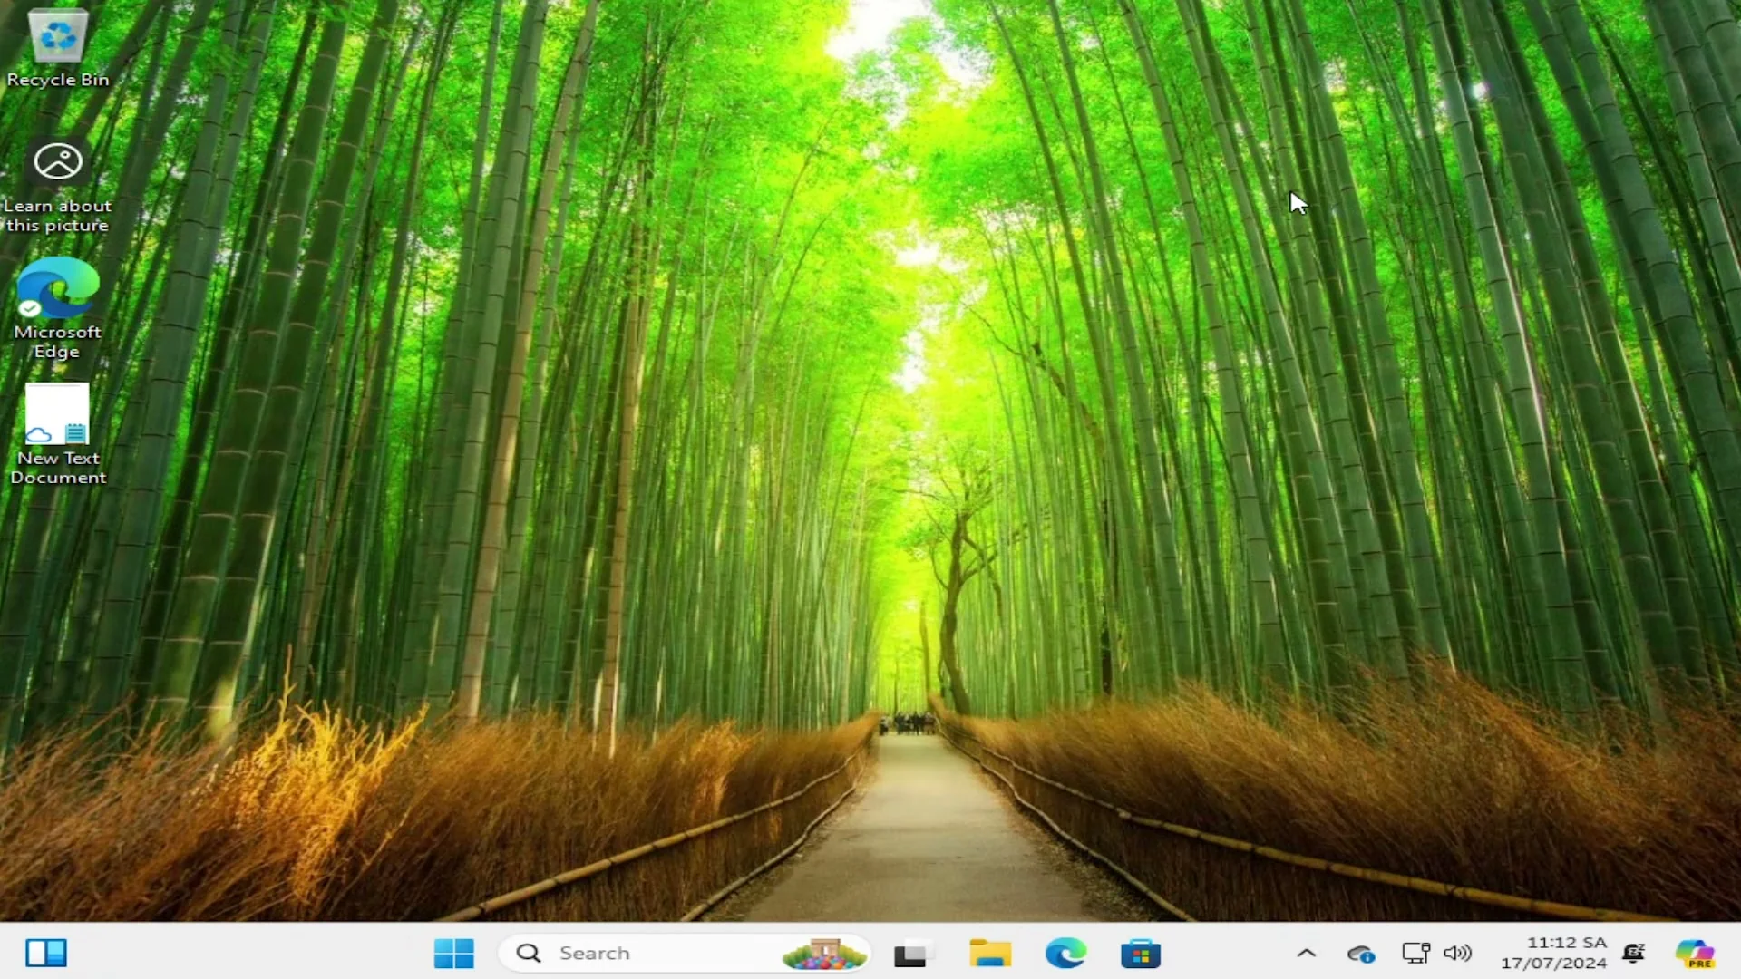Open network settings from the tray icon
The width and height of the screenshot is (1741, 979).
1415,953
